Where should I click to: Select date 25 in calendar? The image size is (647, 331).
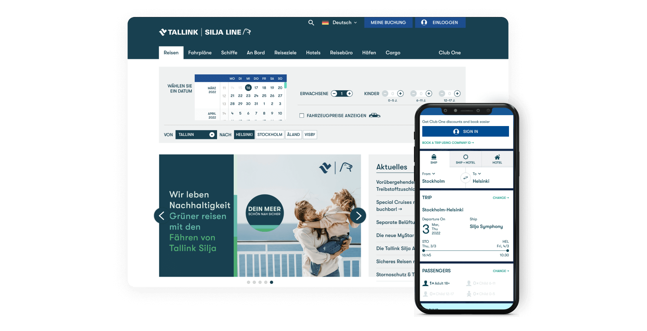tap(264, 96)
